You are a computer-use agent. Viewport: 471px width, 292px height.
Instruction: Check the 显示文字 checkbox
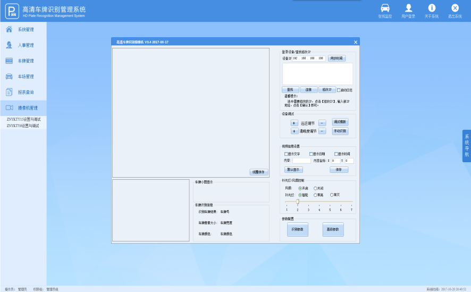[x=286, y=154]
